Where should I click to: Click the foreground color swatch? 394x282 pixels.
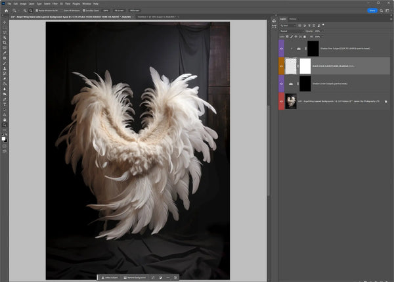(x=4, y=138)
